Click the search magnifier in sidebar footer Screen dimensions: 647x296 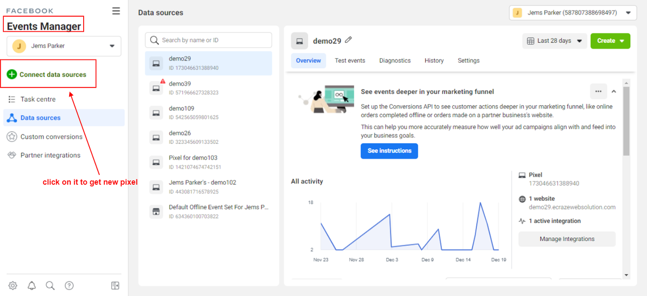[x=50, y=286]
